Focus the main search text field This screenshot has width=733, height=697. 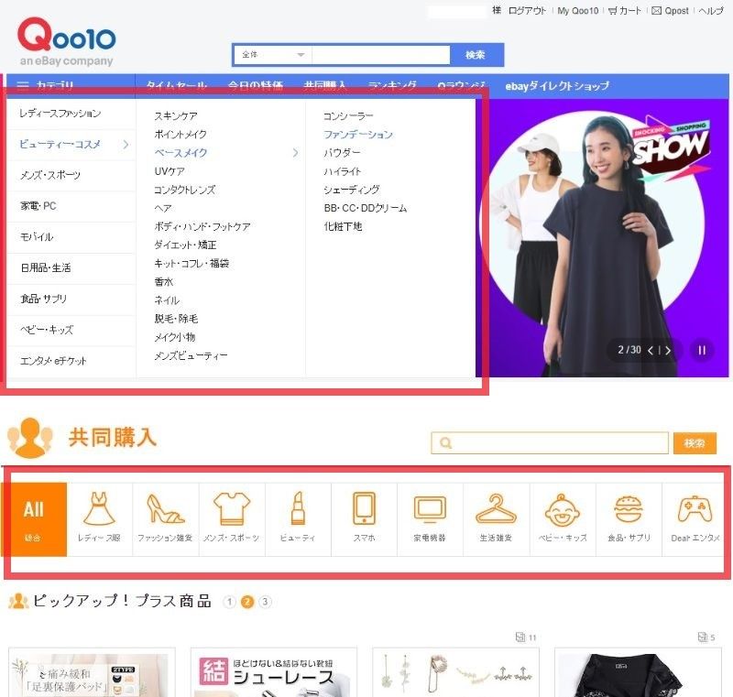coord(380,55)
